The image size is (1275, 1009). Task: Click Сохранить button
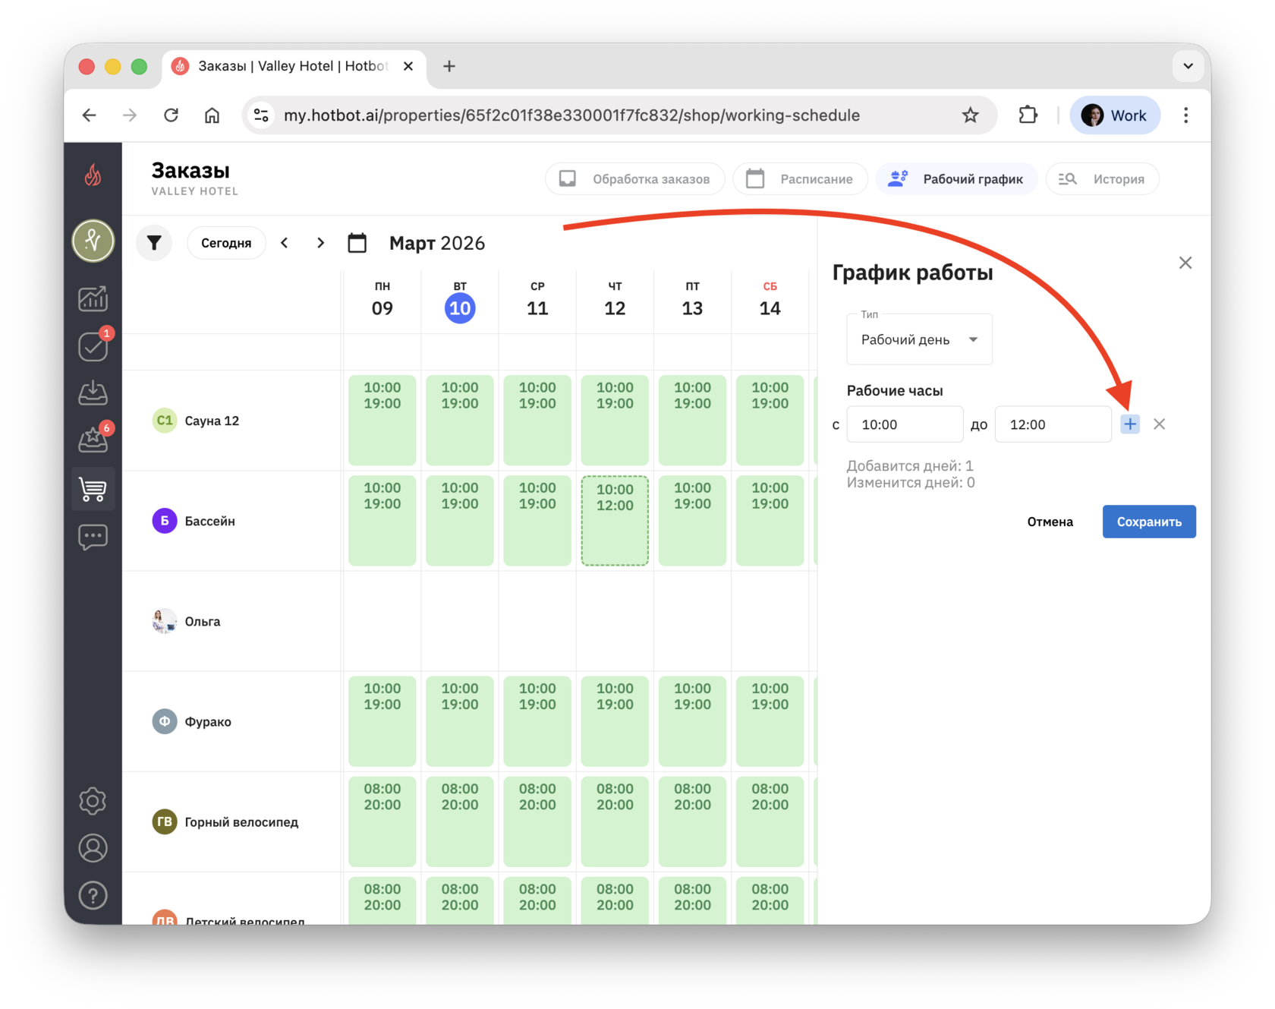coord(1149,522)
